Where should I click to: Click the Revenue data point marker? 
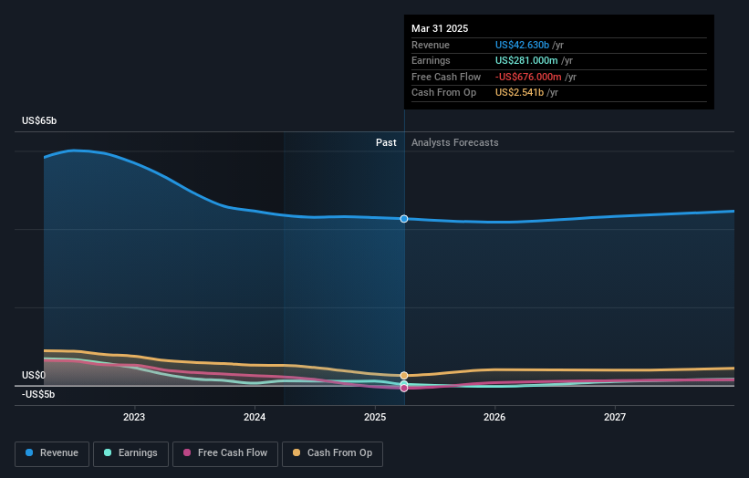pos(404,219)
